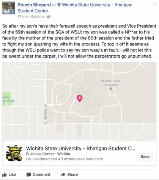Click the Lou Heldman name link
Screen dimensions: 159x180
coord(38,159)
